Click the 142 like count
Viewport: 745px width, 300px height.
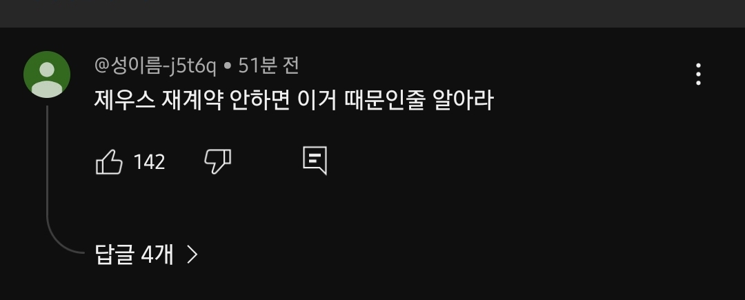point(149,162)
